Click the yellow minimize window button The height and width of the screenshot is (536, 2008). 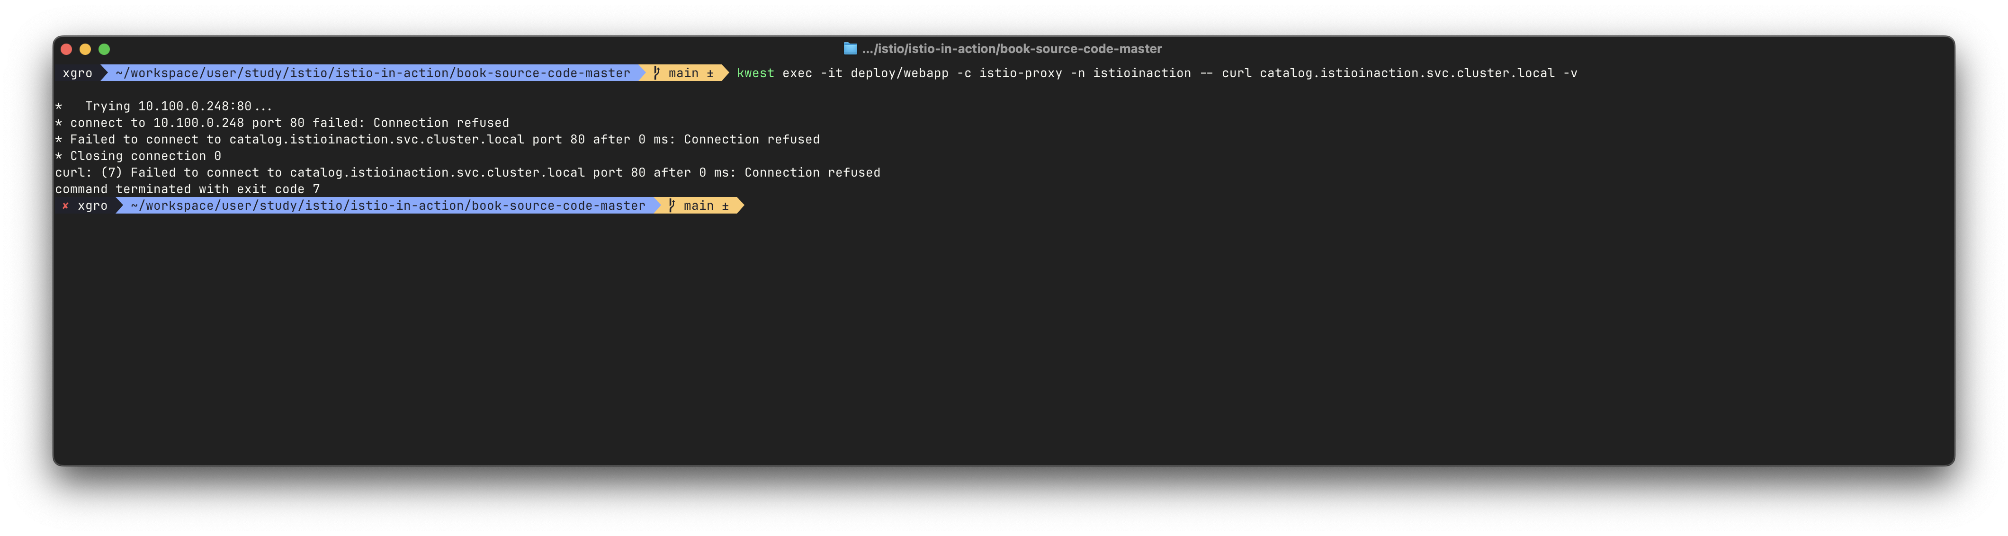coord(85,49)
